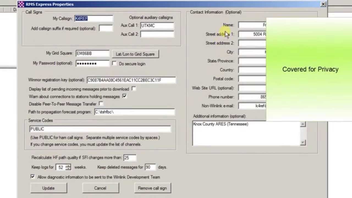Edit the Winmor registration key field
Image resolution: width=352 pixels, height=198 pixels.
[x=131, y=80]
